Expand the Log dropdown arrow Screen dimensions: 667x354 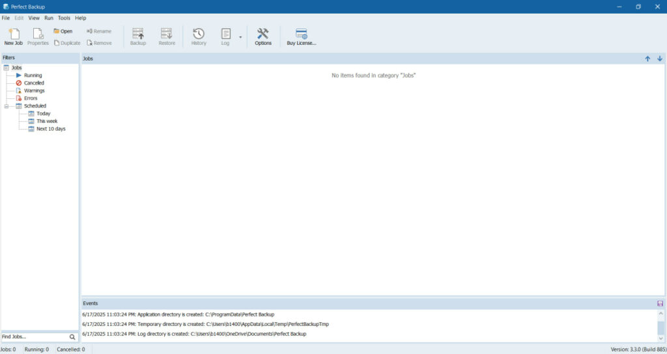[x=240, y=37]
